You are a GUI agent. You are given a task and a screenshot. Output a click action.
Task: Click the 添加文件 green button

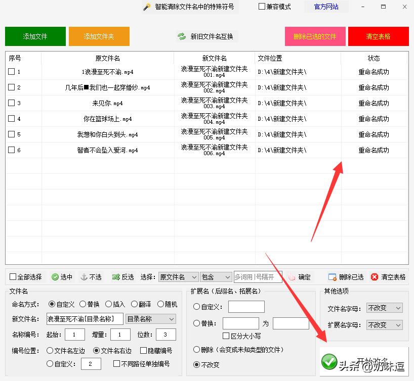point(35,36)
